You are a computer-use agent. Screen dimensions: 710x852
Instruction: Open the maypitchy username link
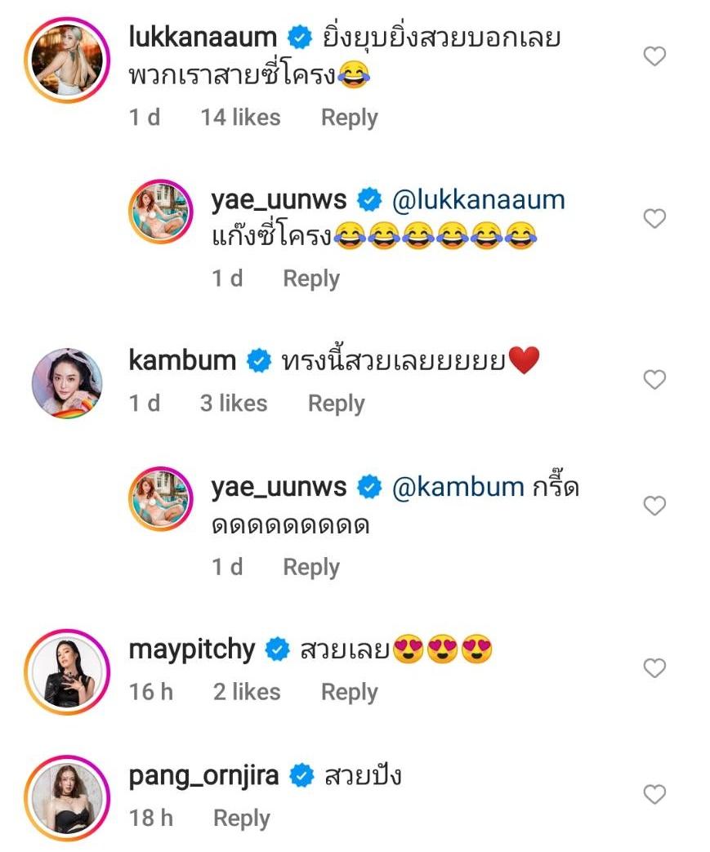[192, 650]
